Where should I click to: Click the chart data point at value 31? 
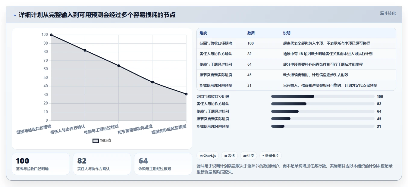point(186,94)
